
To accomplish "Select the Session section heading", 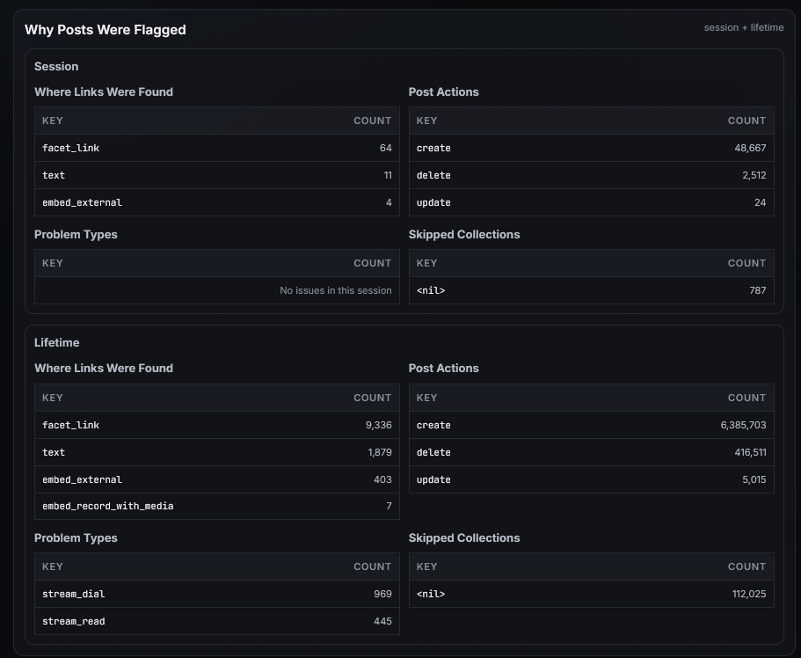I will (56, 66).
